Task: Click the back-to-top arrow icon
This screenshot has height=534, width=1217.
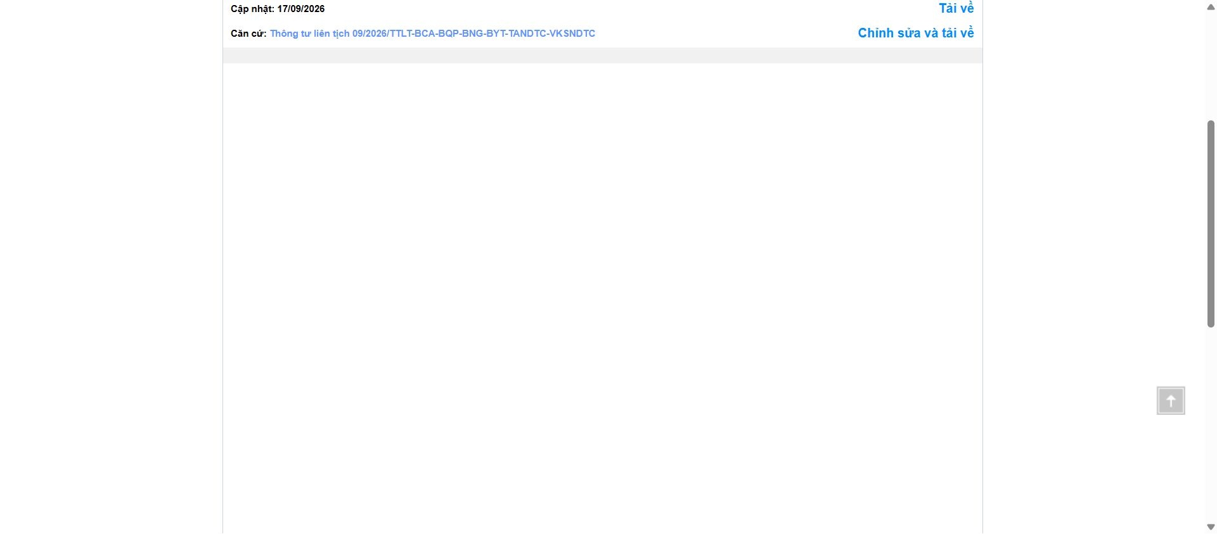Action: [1171, 400]
